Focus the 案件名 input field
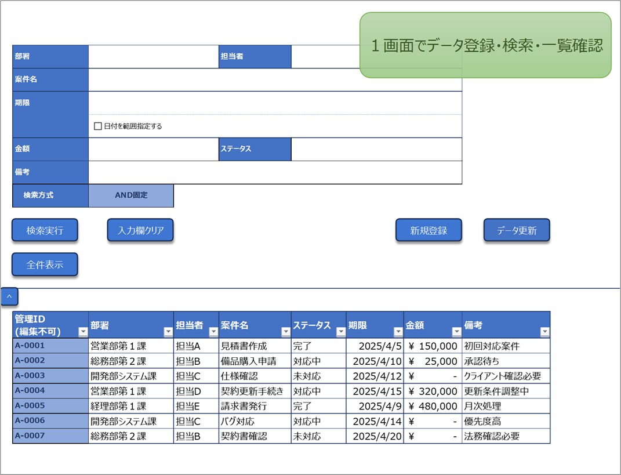Screen dimensions: 621x475 (x=275, y=79)
